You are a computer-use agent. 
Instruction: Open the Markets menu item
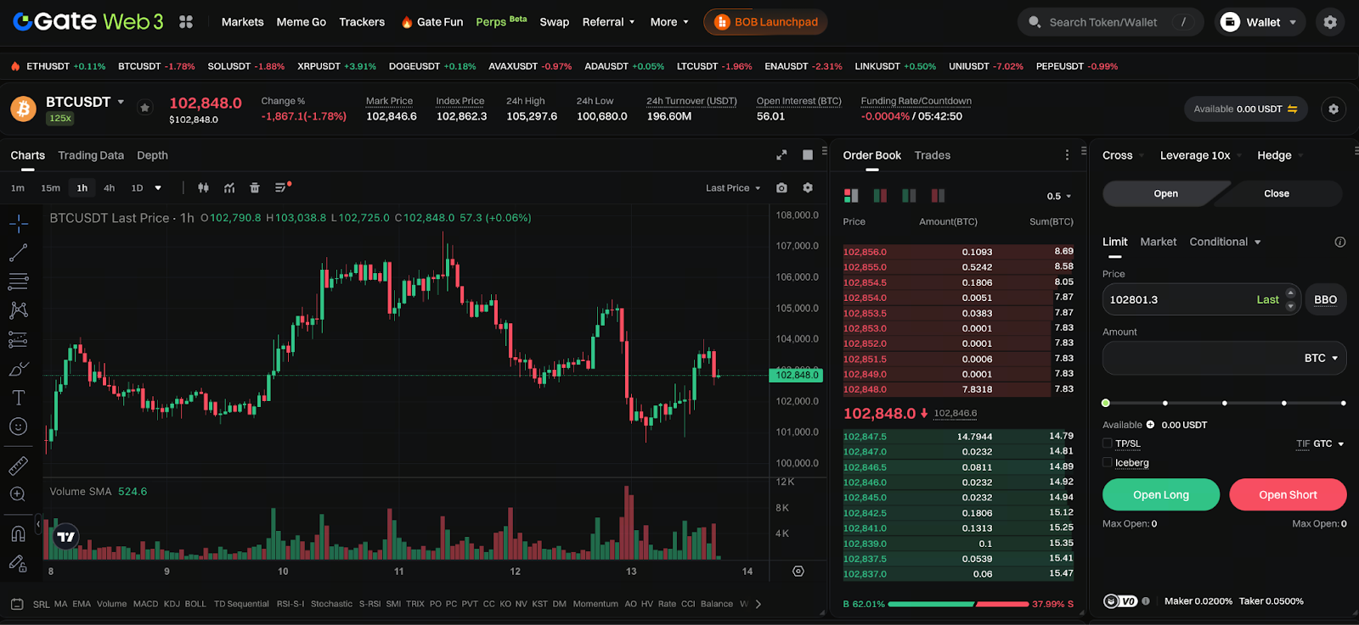point(242,22)
